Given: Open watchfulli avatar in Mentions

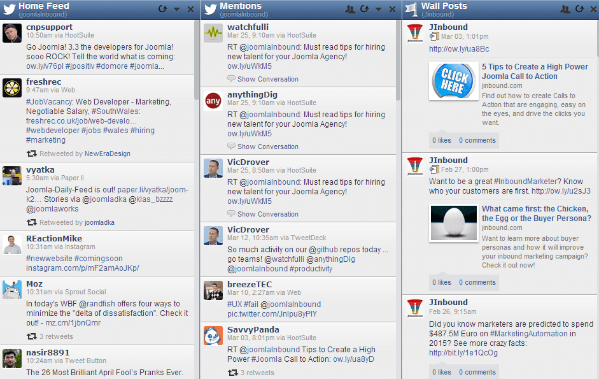Looking at the screenshot, I should (x=213, y=33).
